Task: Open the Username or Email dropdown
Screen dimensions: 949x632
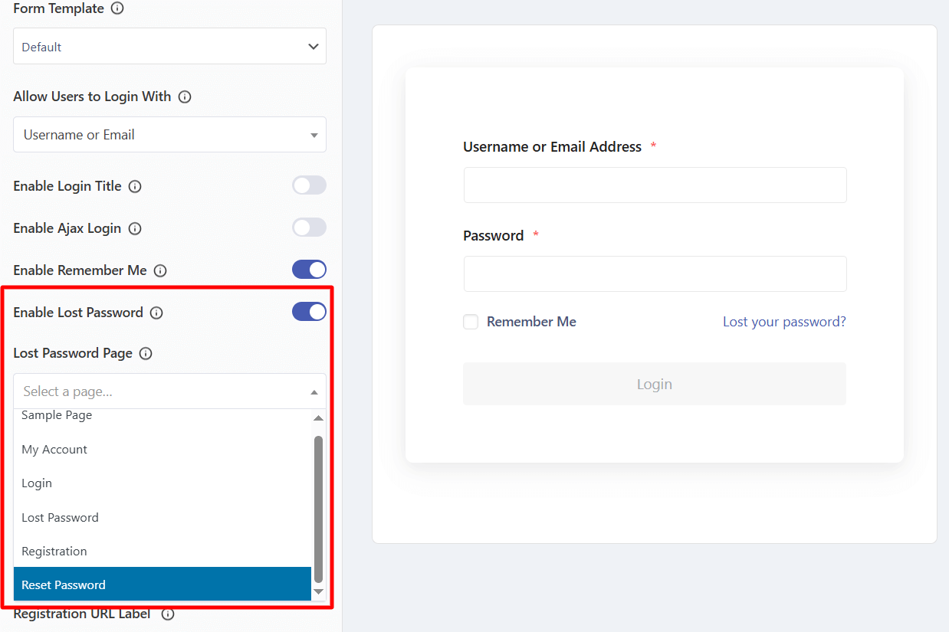Action: tap(169, 135)
